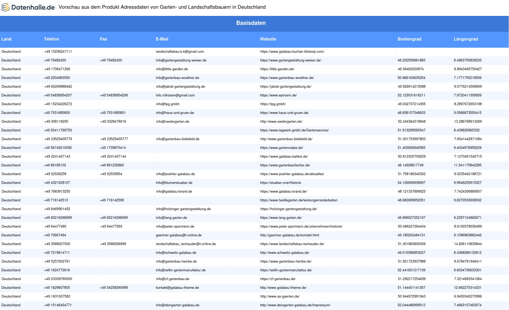Open http://www.as-gaerten.de/ website cell
The width and height of the screenshot is (509, 310).
click(x=280, y=296)
